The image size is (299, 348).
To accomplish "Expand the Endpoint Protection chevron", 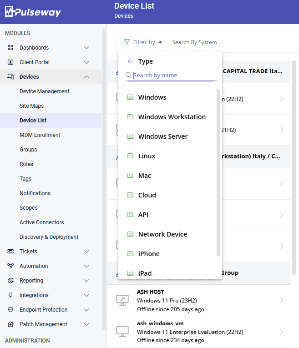I will point(86,310).
